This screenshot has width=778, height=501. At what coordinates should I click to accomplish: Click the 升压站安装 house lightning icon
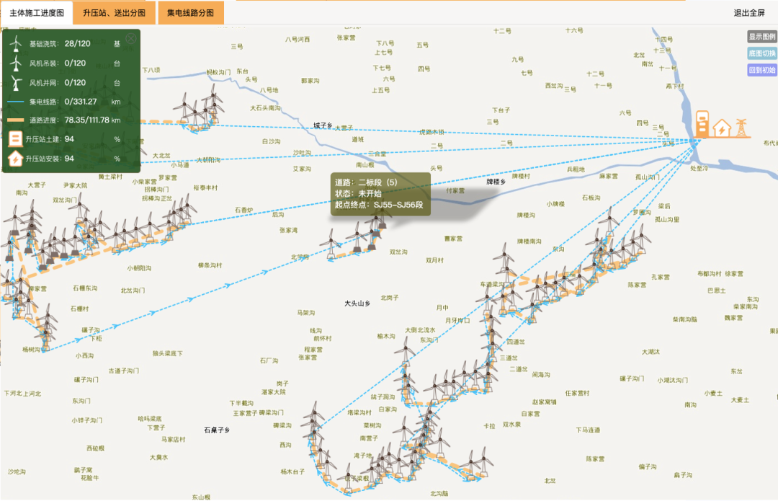point(14,158)
